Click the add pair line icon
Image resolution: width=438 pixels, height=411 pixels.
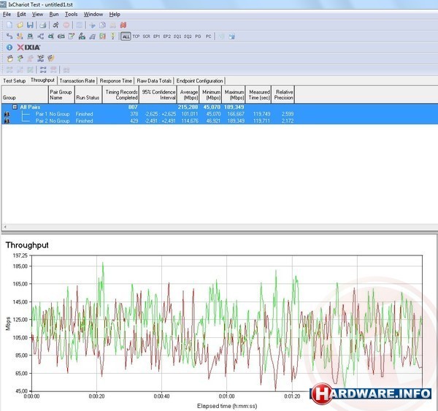(x=9, y=36)
